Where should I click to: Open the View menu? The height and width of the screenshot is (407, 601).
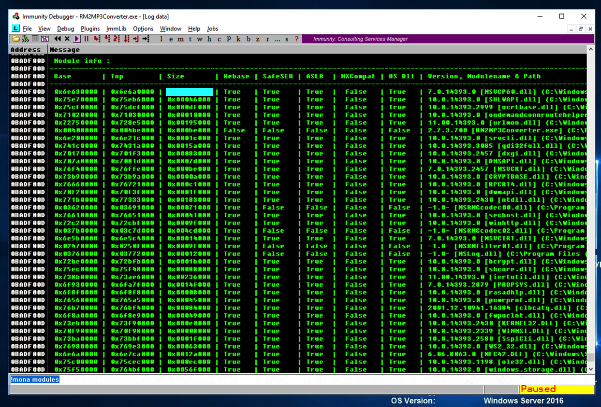click(44, 28)
